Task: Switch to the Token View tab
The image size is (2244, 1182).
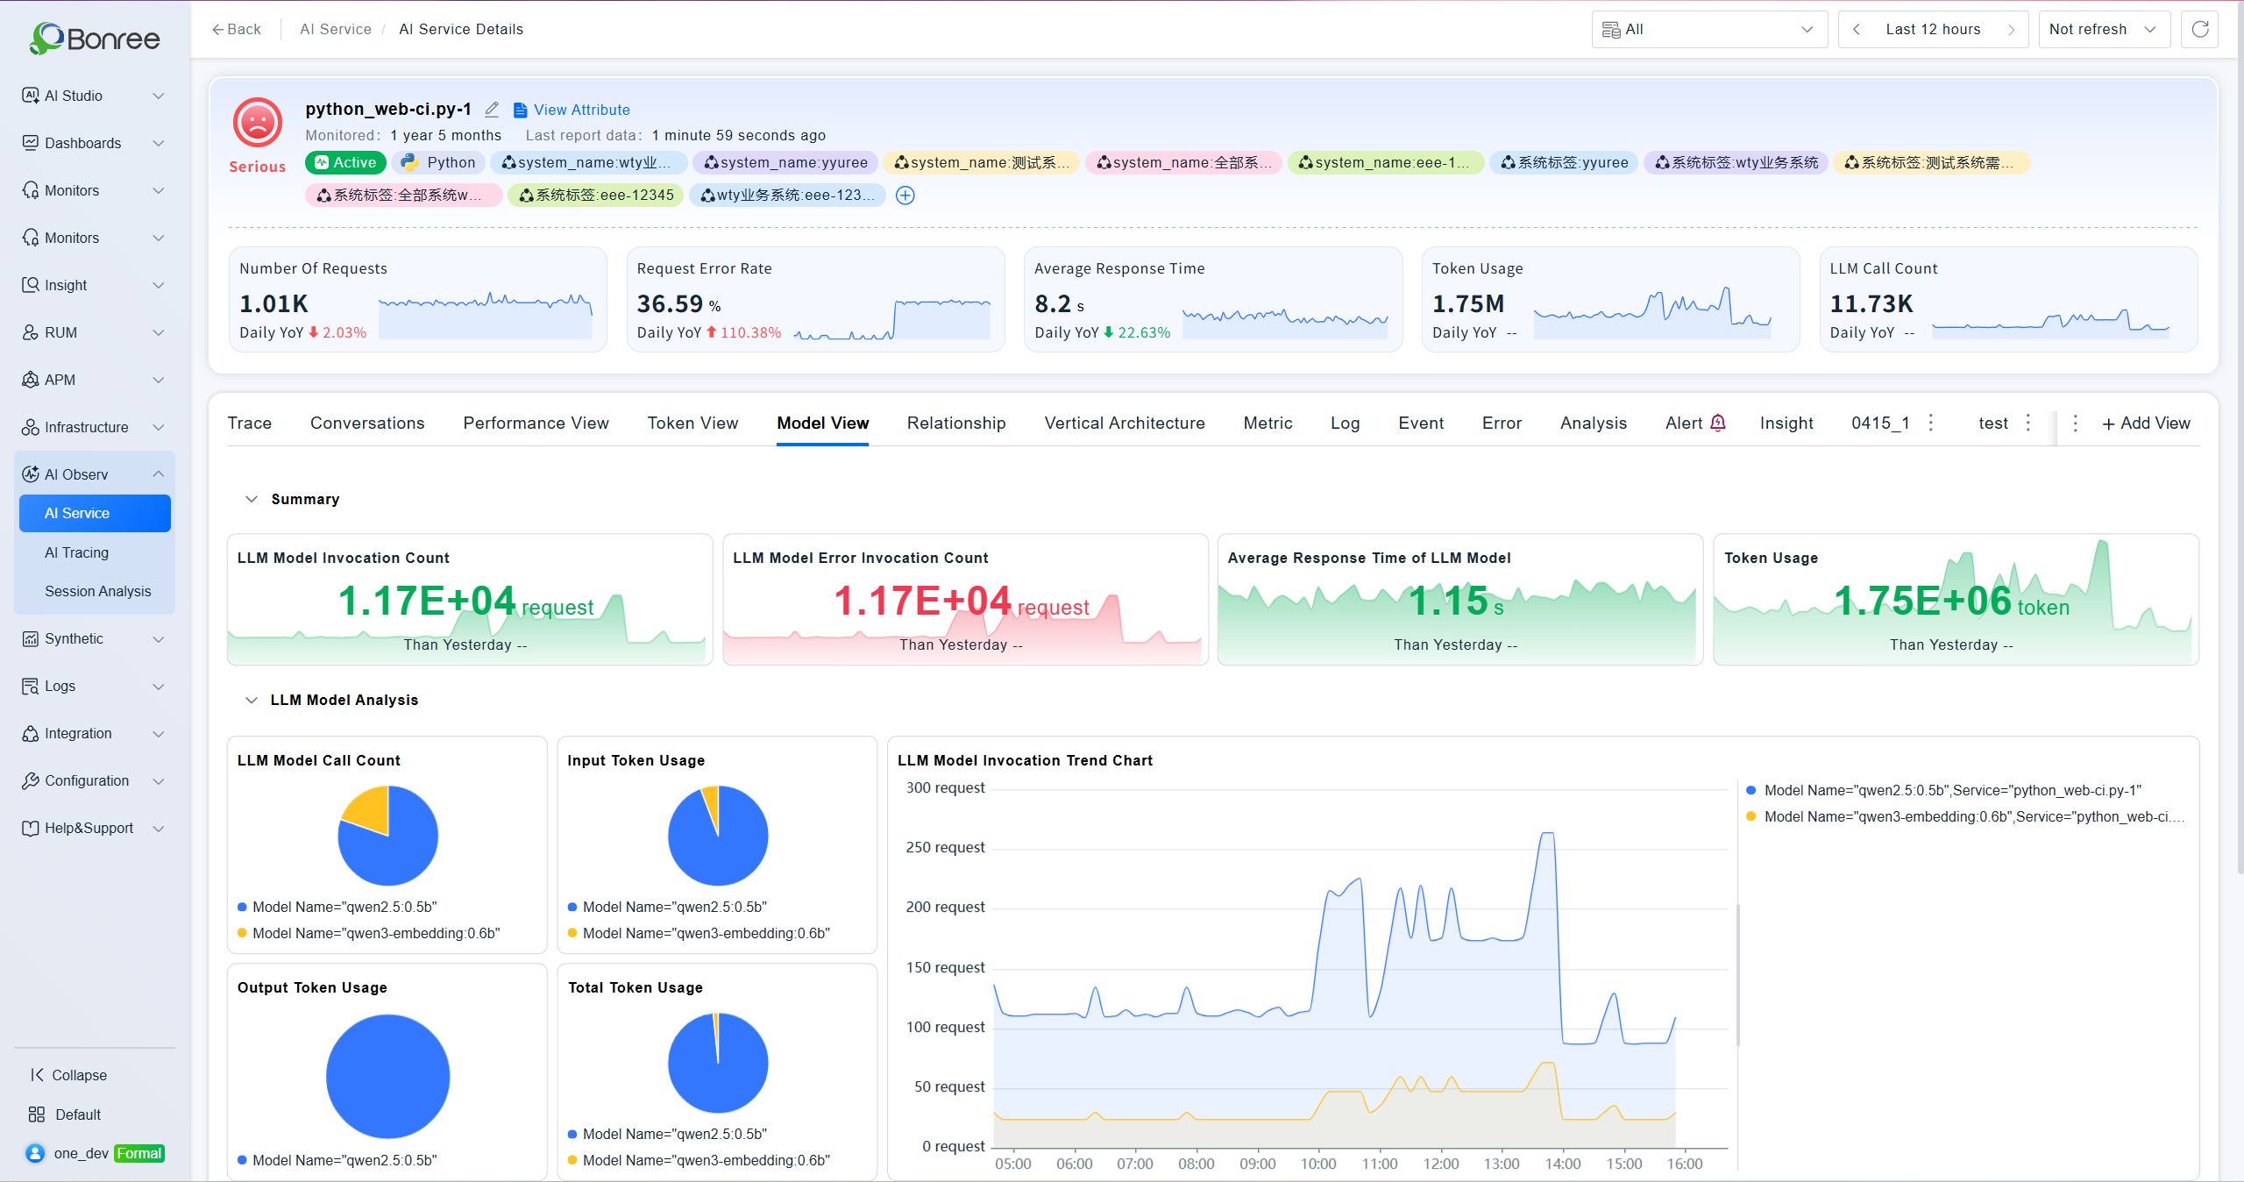Action: coord(692,423)
